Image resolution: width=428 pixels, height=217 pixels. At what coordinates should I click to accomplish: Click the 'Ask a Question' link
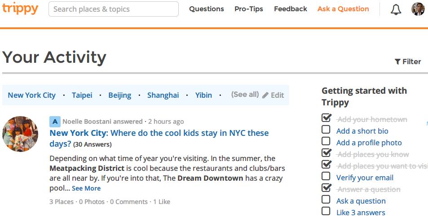pyautogui.click(x=343, y=9)
